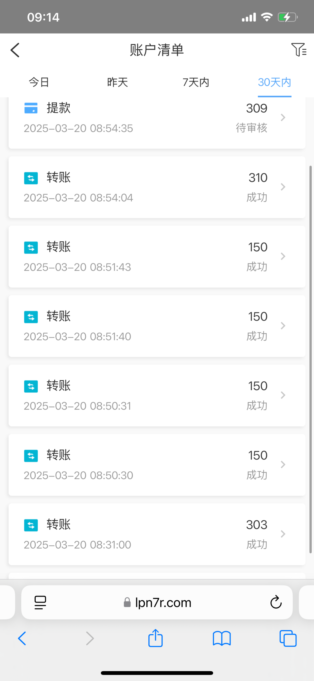Open the Safari tabs overview icon
Screen dimensions: 314x681
click(x=288, y=638)
